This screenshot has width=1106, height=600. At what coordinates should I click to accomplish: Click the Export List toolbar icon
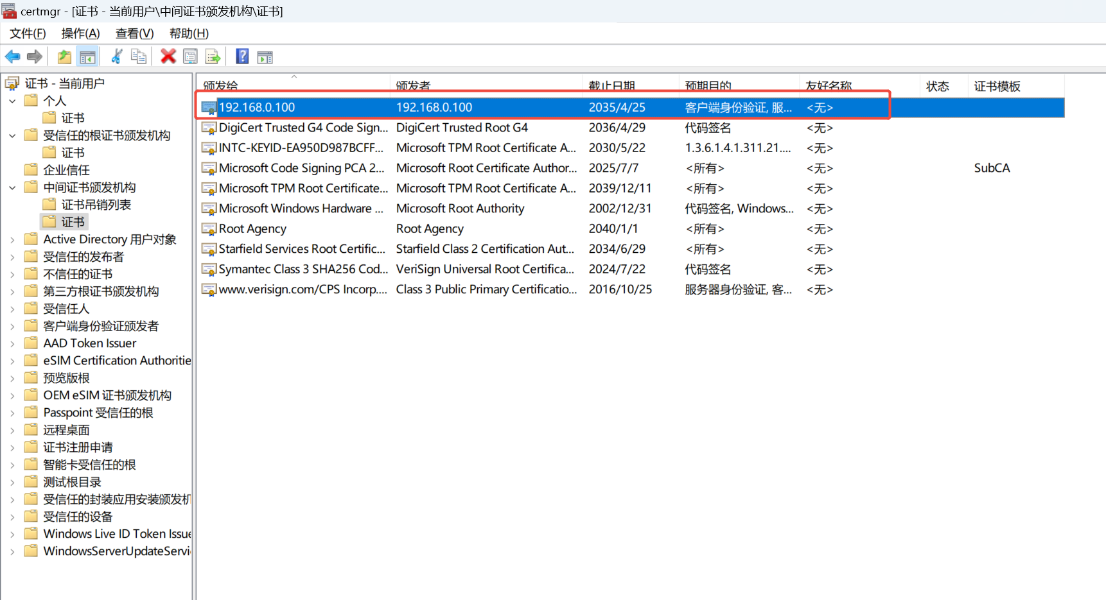[213, 56]
